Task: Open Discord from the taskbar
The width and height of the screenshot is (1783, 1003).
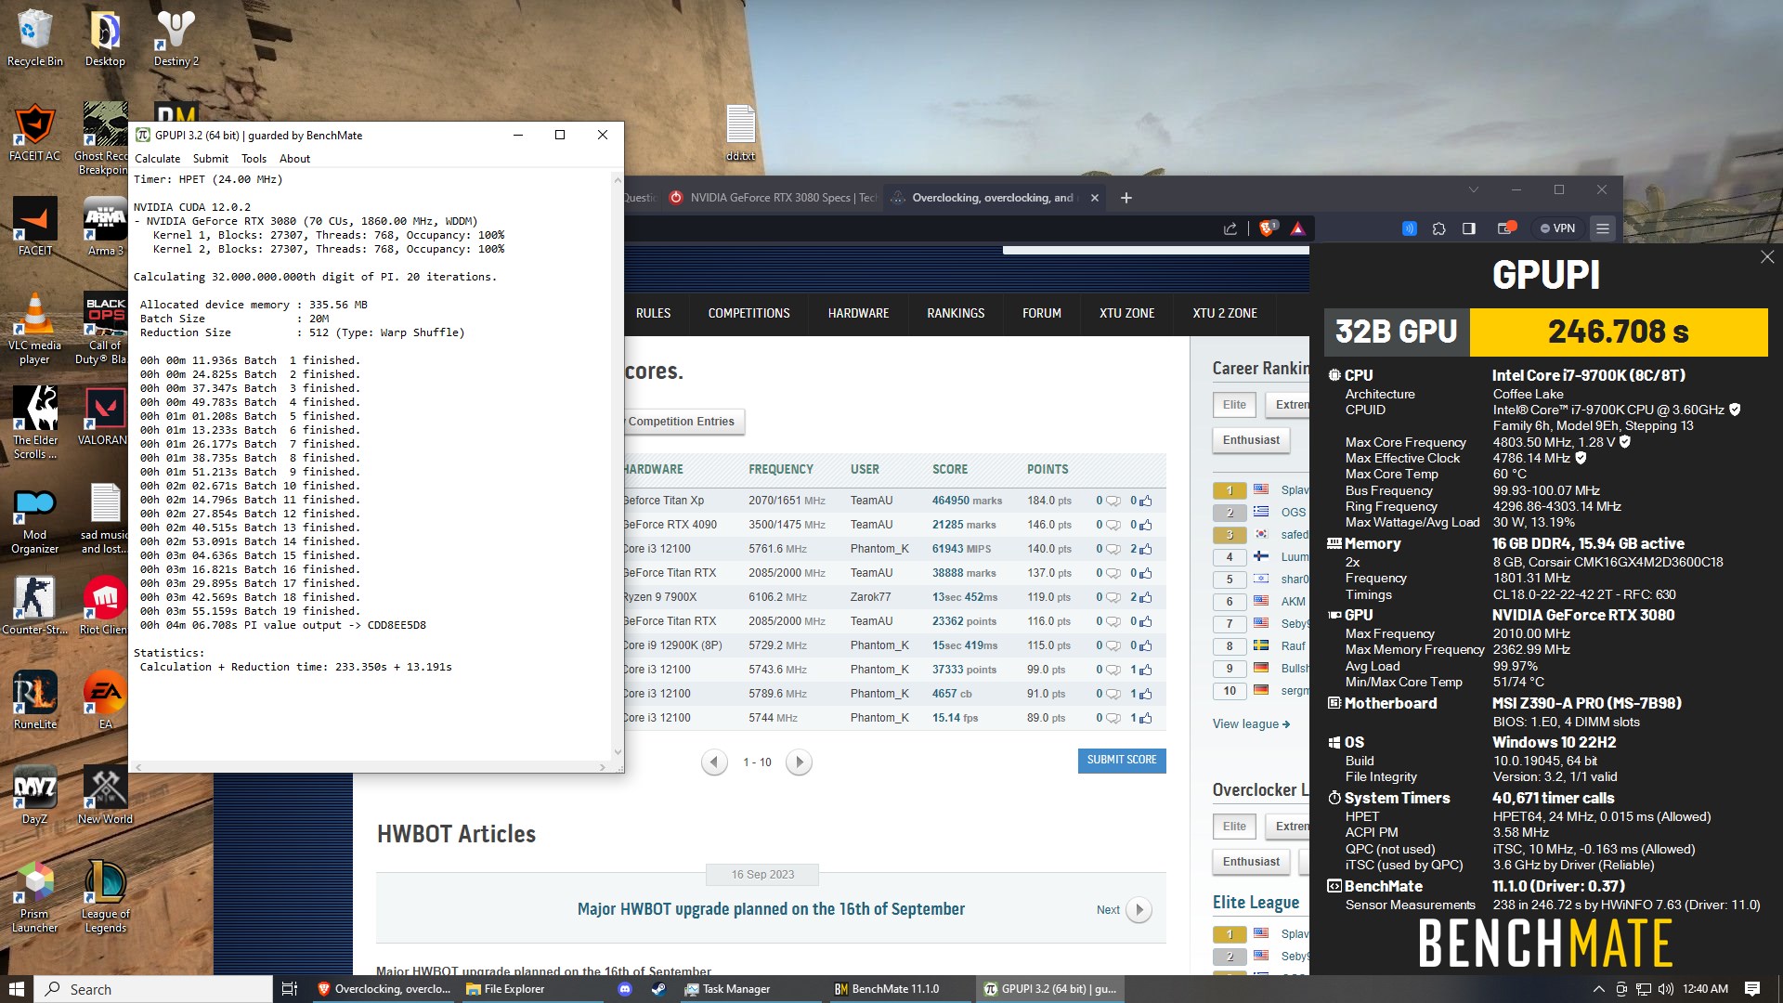Action: pos(625,989)
